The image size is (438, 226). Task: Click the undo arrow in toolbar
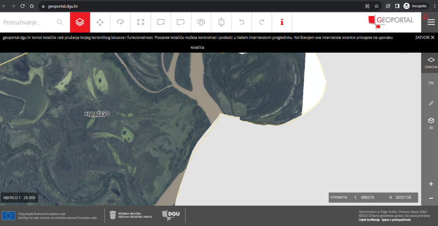[x=242, y=22]
